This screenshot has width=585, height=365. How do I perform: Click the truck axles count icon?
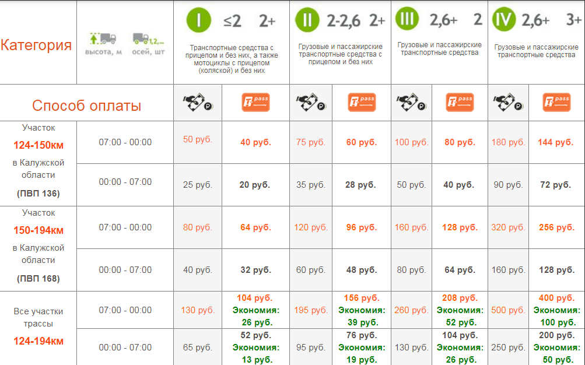pos(148,39)
